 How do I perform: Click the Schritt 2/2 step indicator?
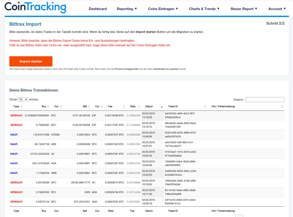[275, 23]
